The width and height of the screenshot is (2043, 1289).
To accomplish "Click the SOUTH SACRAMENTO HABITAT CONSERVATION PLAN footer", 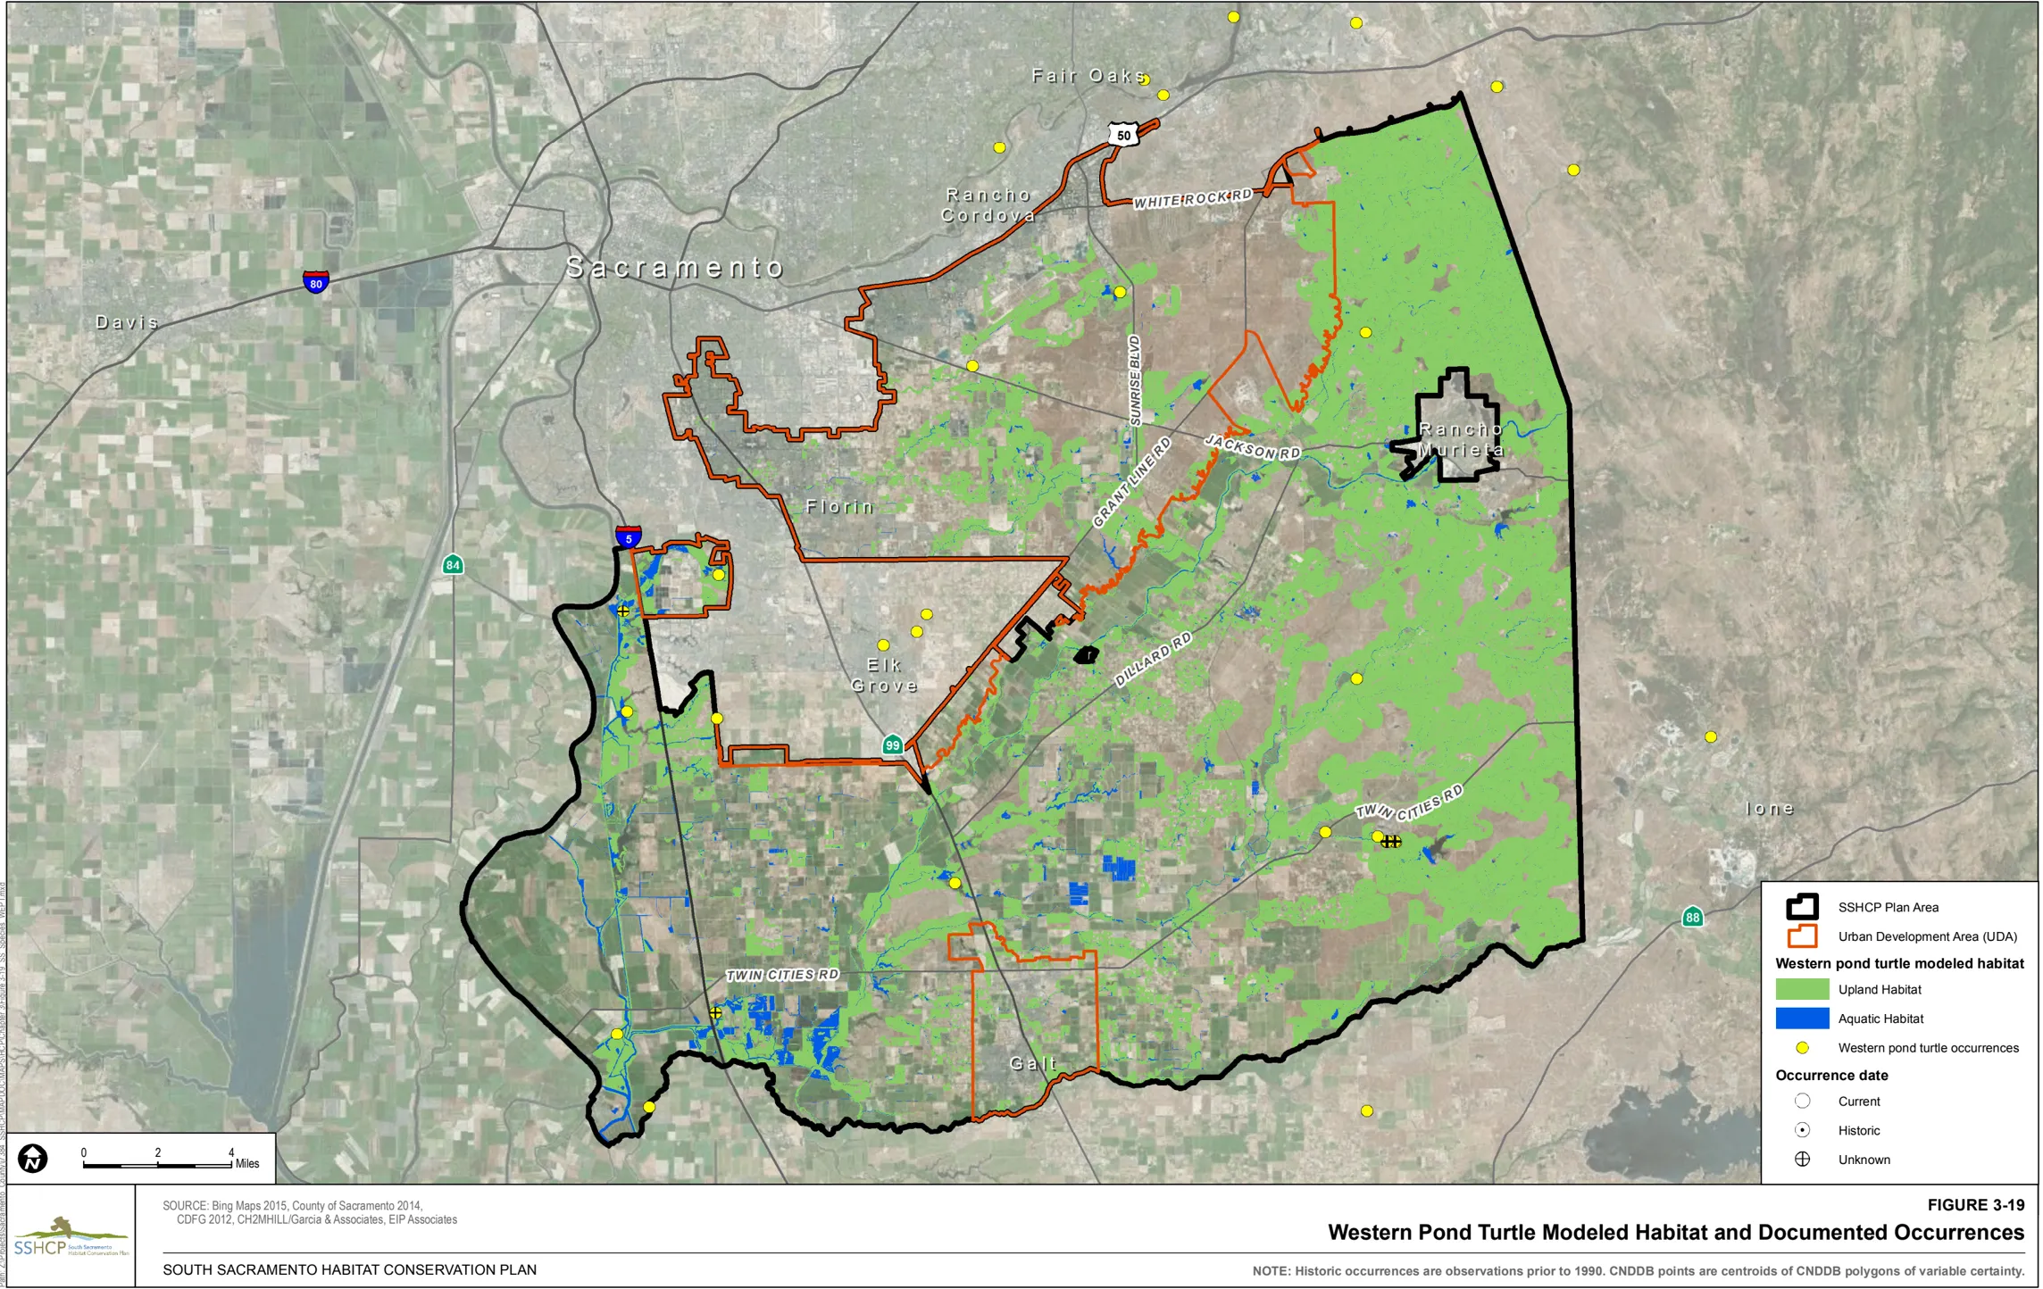I will click(349, 1269).
